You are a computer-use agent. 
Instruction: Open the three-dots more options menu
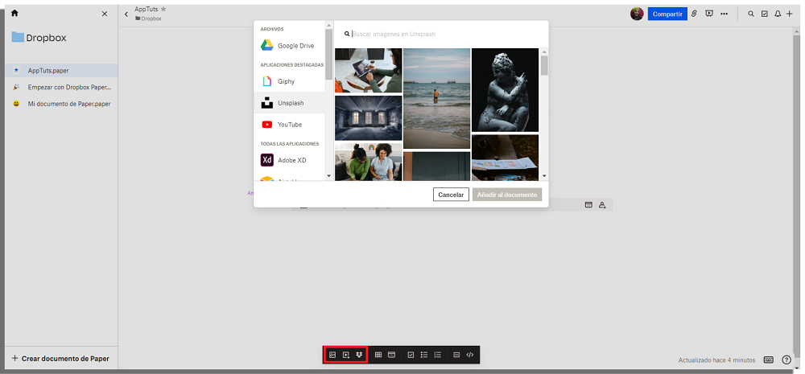tap(724, 14)
